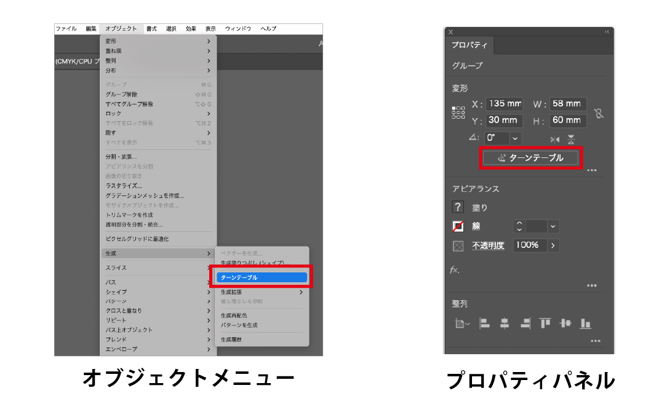Open the 効果 menu in menu bar
Screen dimensions: 672x412
click(191, 29)
